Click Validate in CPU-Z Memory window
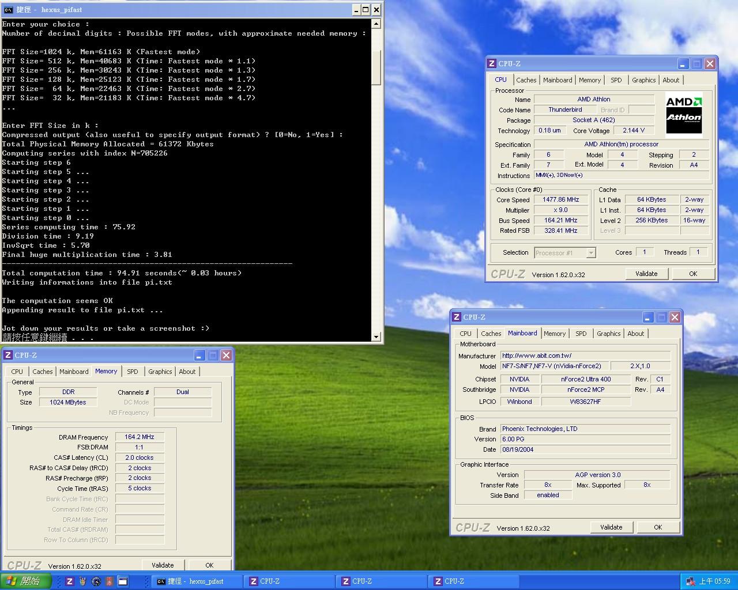The height and width of the screenshot is (590, 738). pyautogui.click(x=163, y=565)
